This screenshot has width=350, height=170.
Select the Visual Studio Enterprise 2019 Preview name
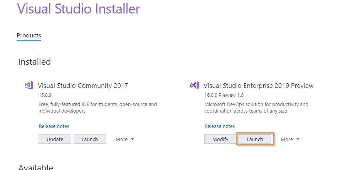point(259,86)
